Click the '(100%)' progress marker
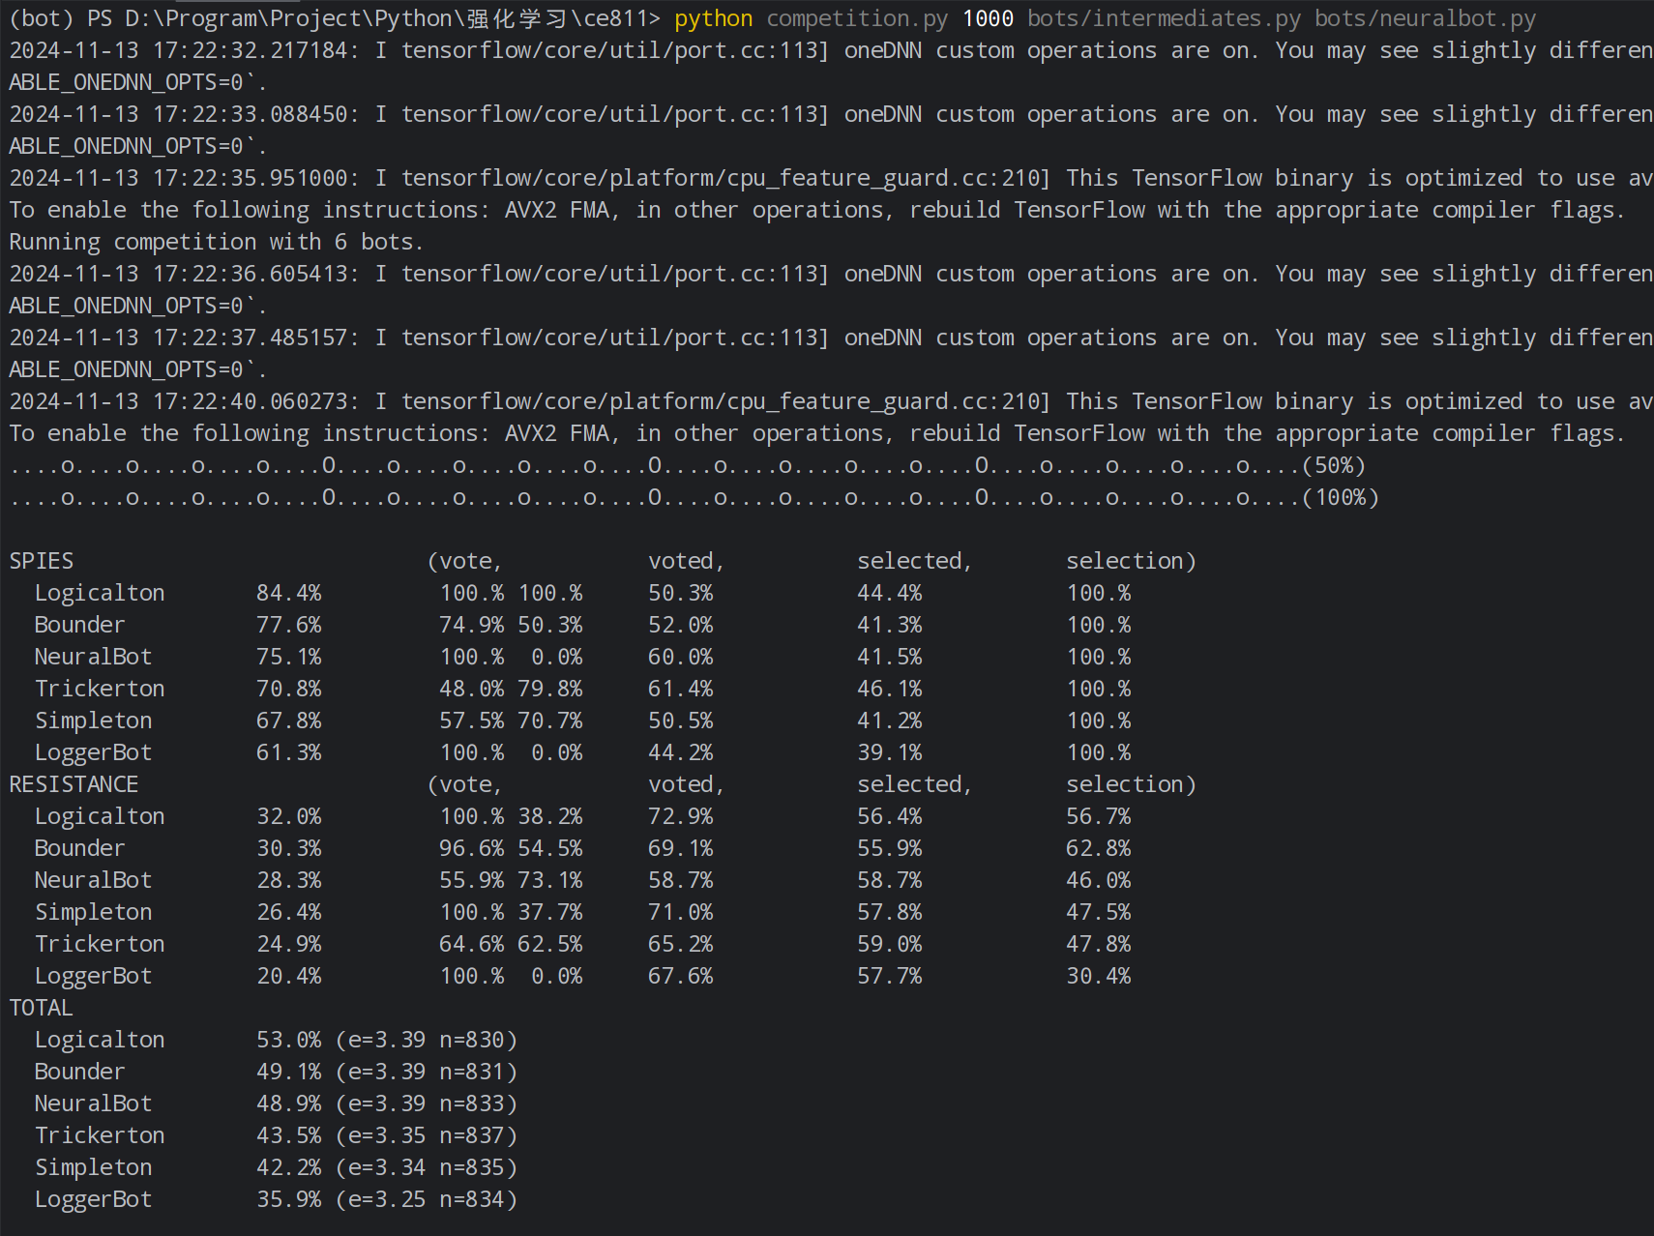Screen dimensions: 1654x1236 point(1340,497)
